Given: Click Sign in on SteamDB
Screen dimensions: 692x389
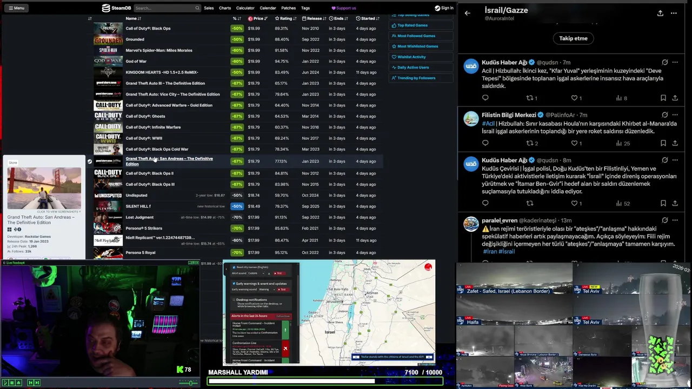Looking at the screenshot, I should click(444, 8).
